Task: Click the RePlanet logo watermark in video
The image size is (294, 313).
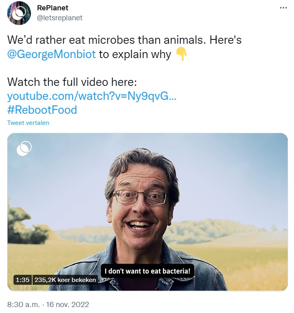Action: [24, 148]
